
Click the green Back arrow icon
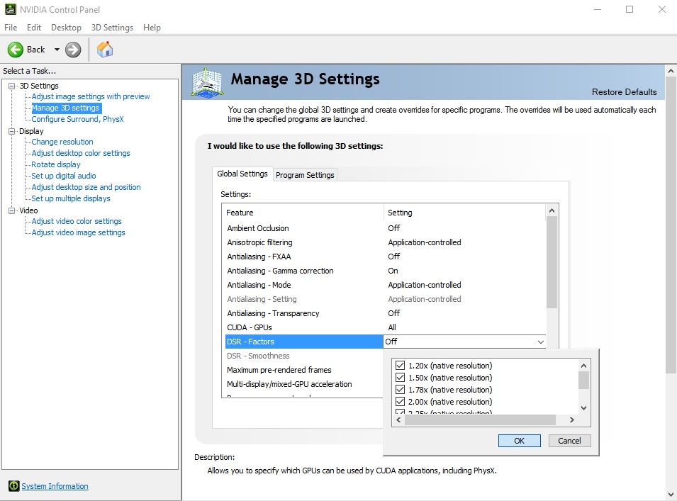pos(16,50)
